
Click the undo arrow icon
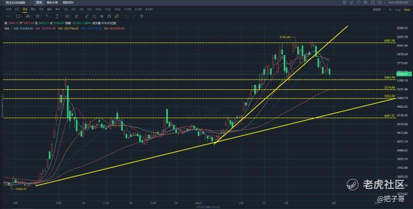(x=127, y=16)
